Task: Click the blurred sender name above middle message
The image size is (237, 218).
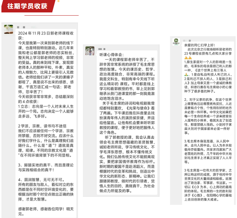Action: 102,49
